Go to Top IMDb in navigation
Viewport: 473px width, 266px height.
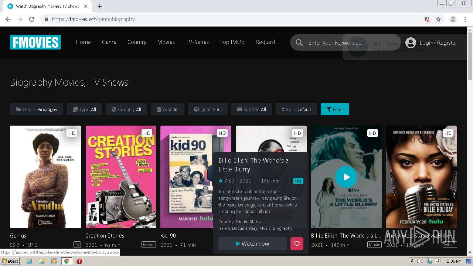coord(232,42)
